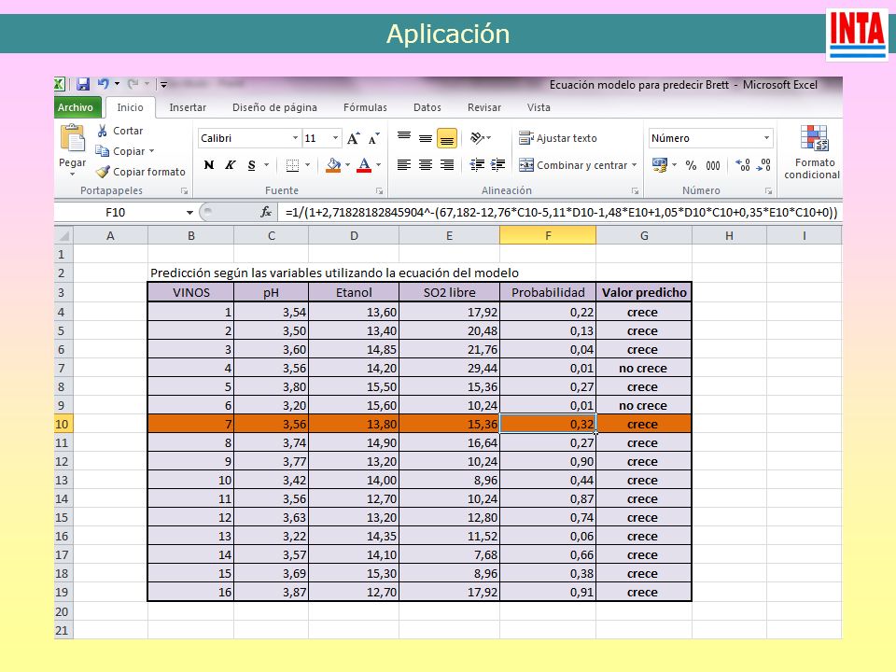Switch to Diseño de página tab
This screenshot has height=672, width=896.
[274, 107]
